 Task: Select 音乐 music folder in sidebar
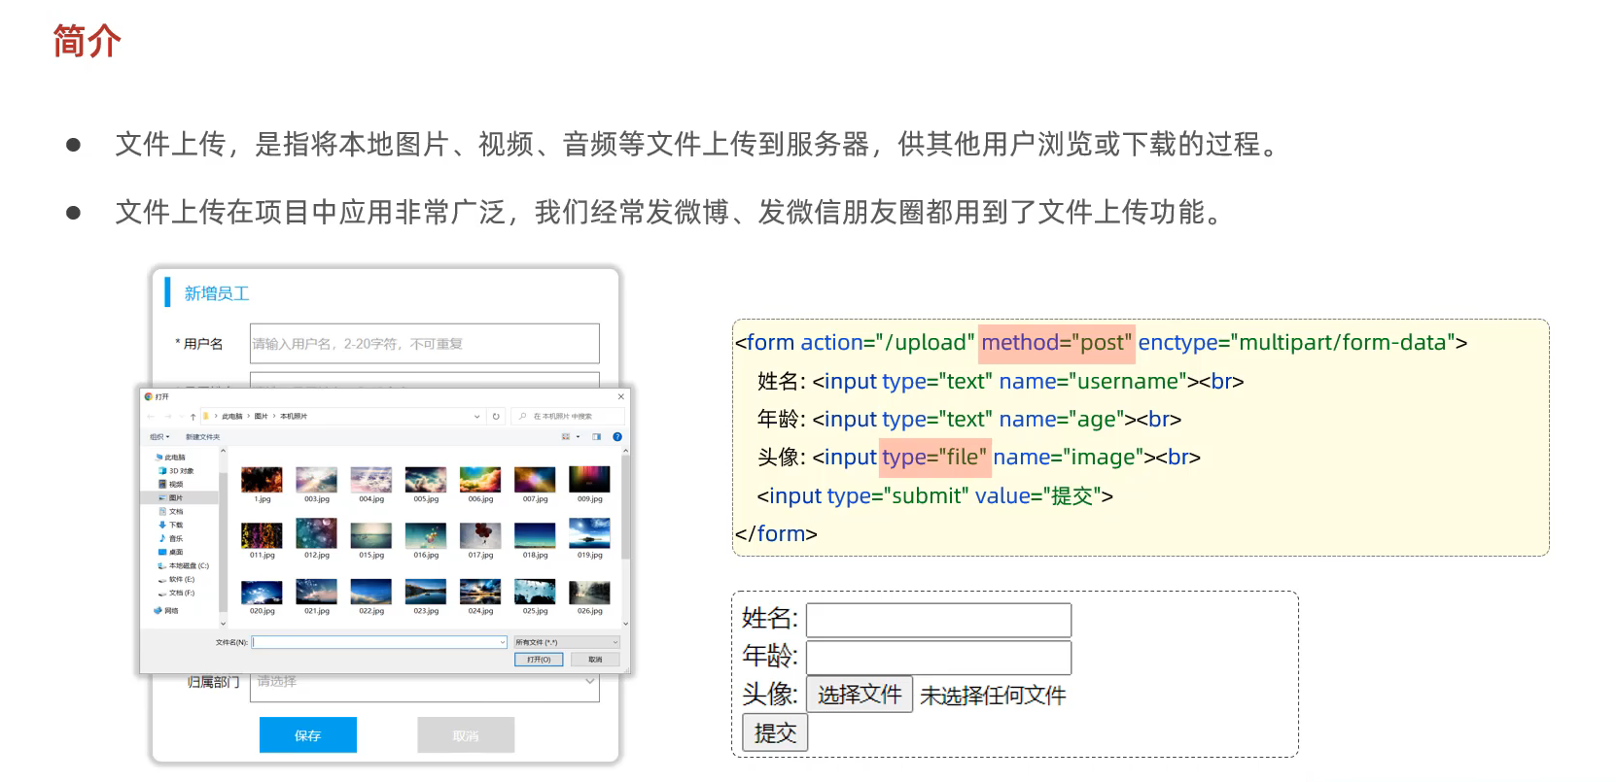point(175,538)
